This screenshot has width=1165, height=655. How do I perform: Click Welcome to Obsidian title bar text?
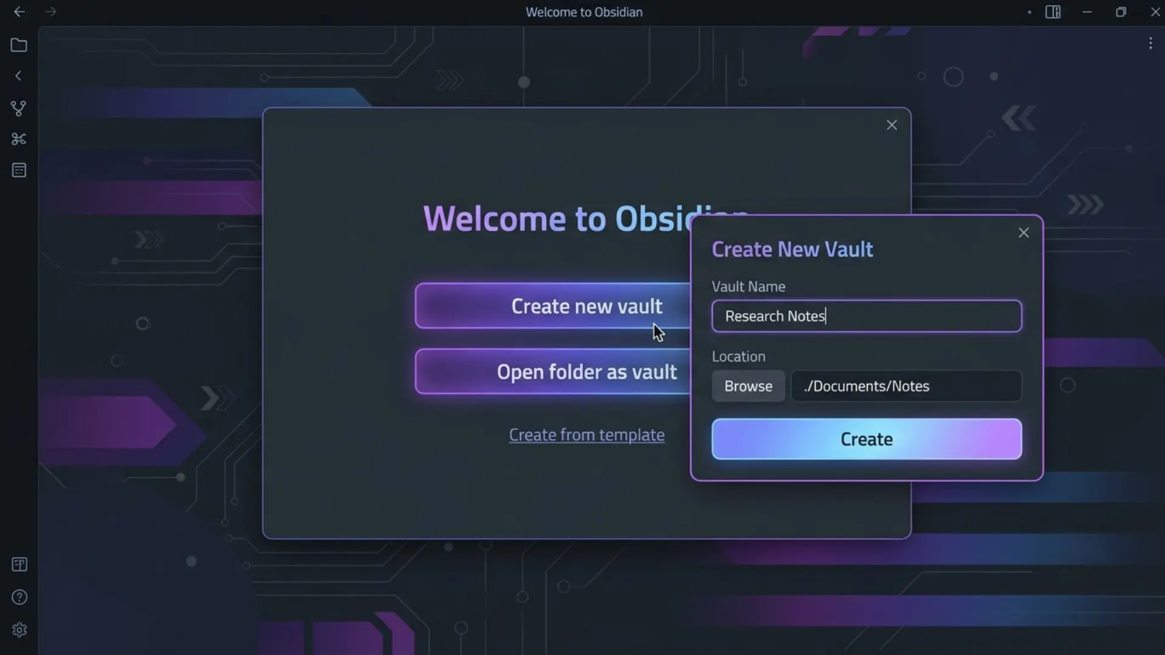pos(584,12)
